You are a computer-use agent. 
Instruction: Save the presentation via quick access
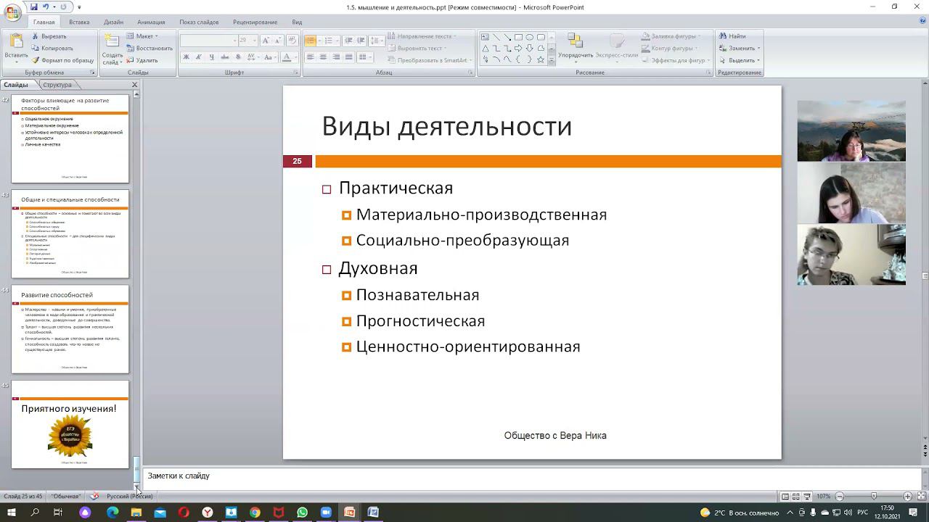pyautogui.click(x=33, y=7)
